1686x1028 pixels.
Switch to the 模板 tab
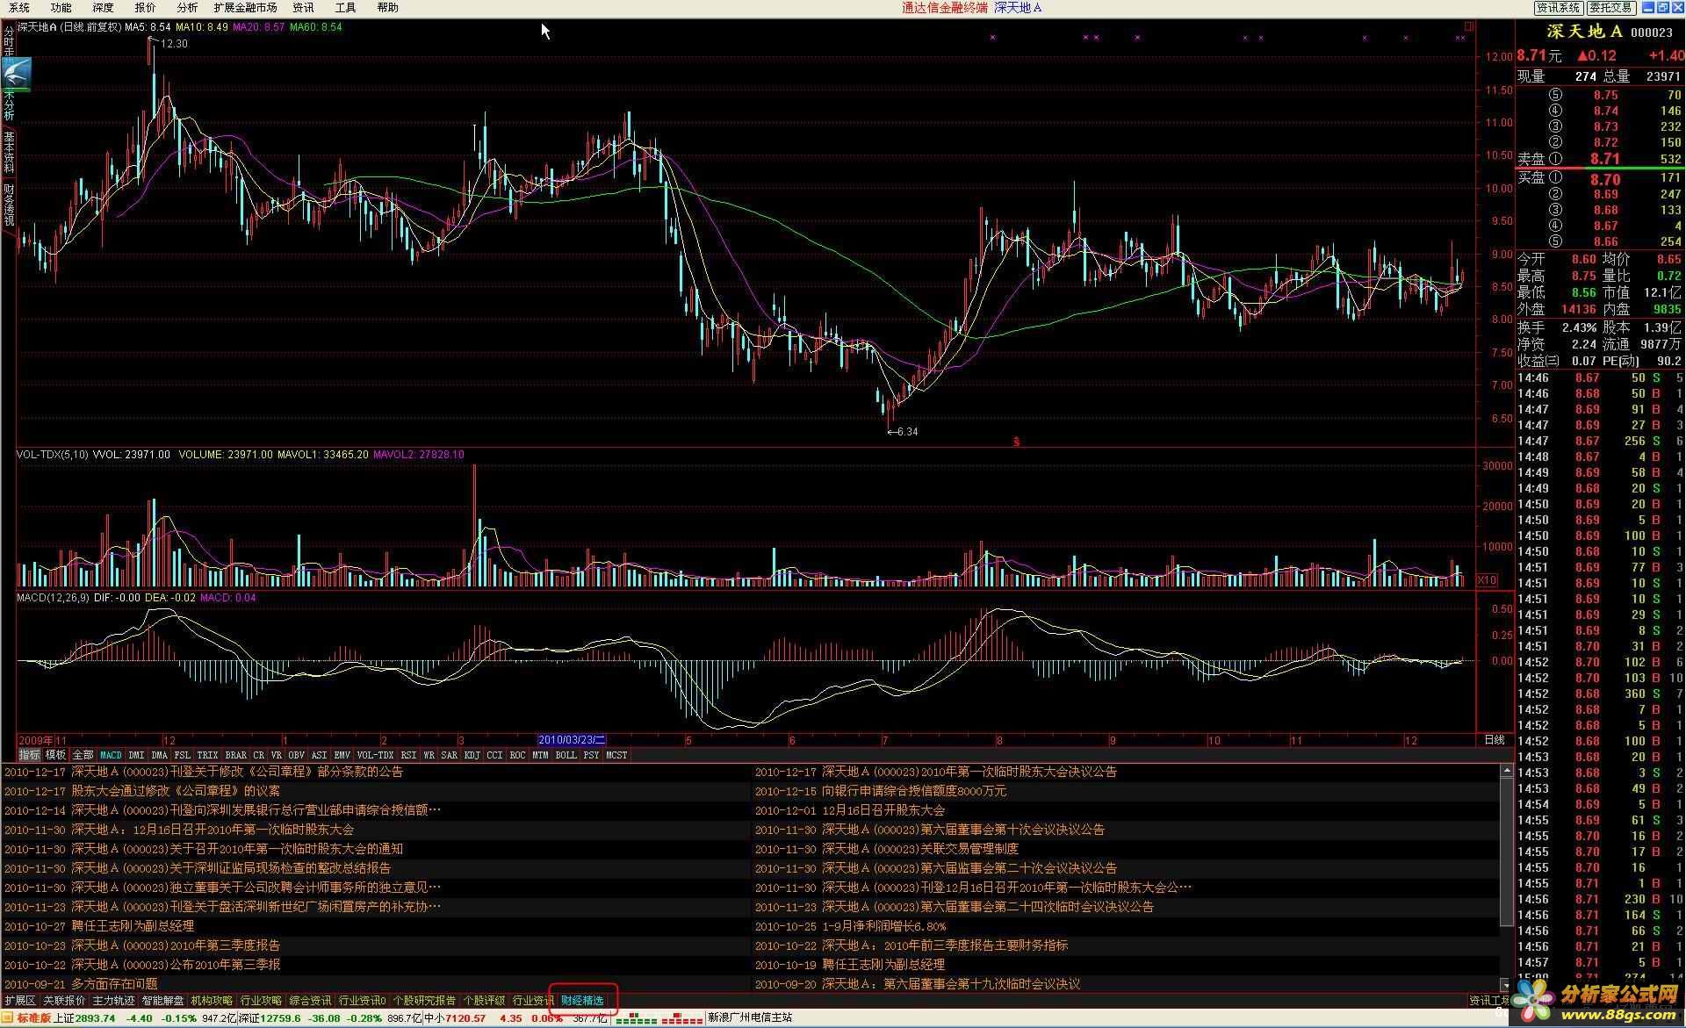click(x=55, y=755)
